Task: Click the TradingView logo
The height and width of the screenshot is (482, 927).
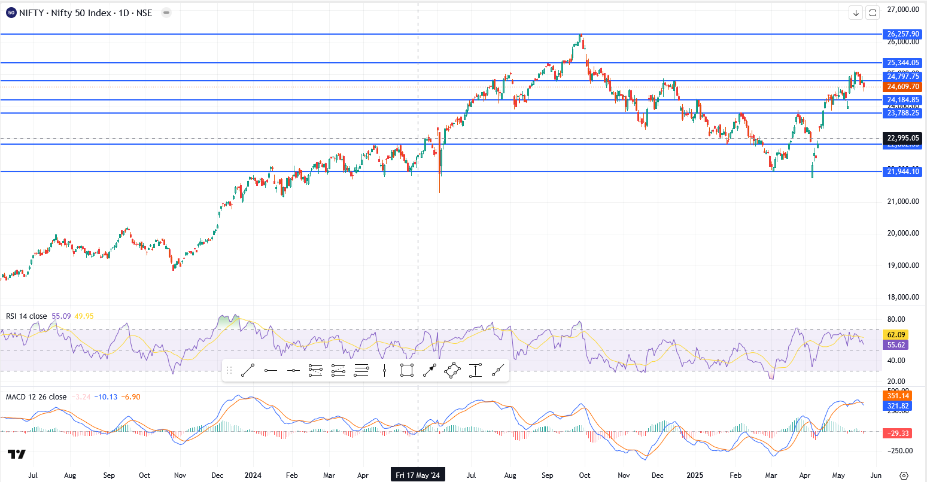Action: tap(17, 454)
